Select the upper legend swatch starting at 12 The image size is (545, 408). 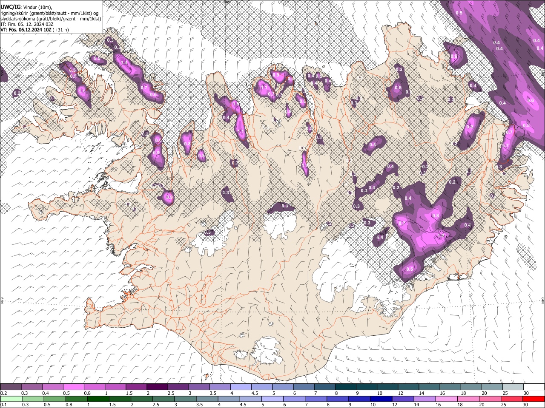pyautogui.click(x=407, y=387)
